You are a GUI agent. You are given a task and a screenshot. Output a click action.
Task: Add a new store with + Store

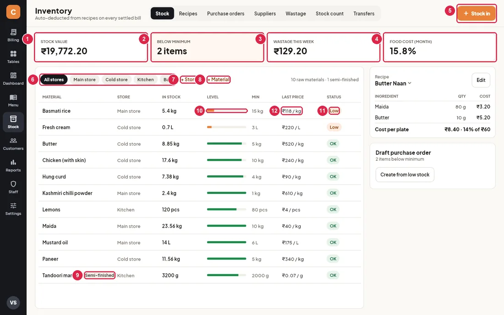point(188,80)
